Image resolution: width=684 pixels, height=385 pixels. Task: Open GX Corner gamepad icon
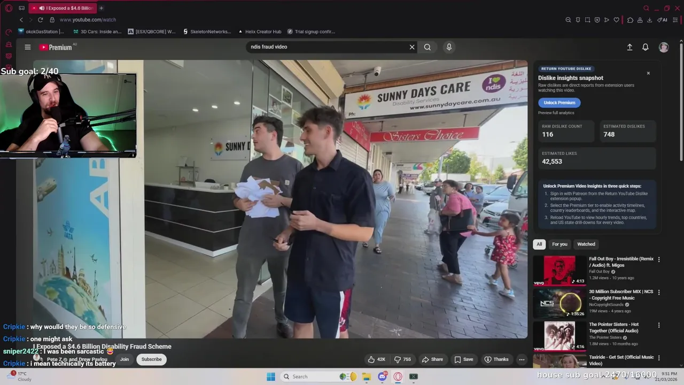pyautogui.click(x=22, y=8)
